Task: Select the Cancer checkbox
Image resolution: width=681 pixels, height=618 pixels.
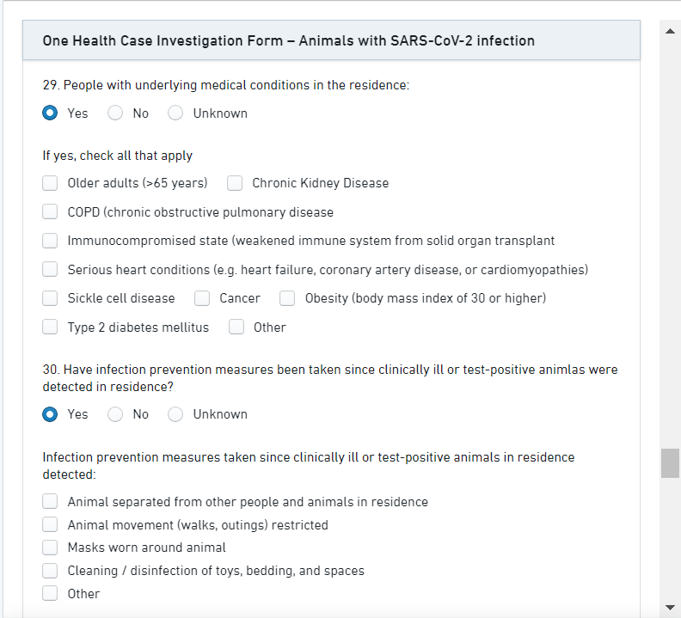Action: [202, 298]
